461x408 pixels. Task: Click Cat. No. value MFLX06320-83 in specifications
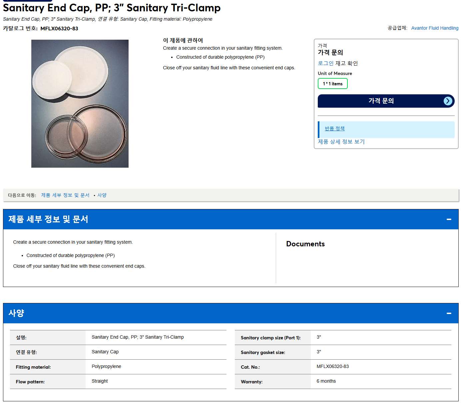pos(333,367)
